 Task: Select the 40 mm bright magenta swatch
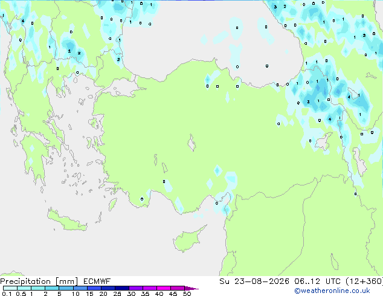tap(164, 288)
